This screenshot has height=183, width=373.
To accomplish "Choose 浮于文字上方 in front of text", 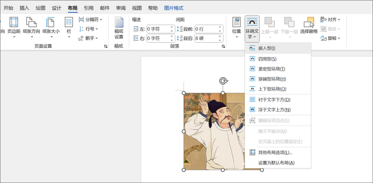I will pos(278,110).
